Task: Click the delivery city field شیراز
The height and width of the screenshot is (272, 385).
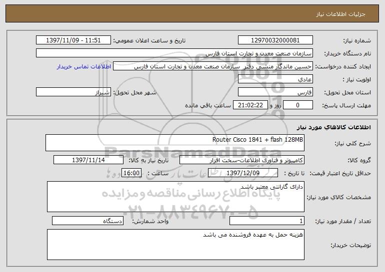Action: tap(73, 92)
